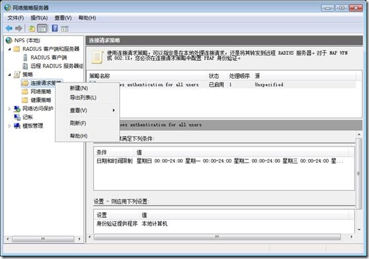Screen dimensions: 369x259
Task: Click the 策略 scroll icon in tree
Action: coord(17,75)
